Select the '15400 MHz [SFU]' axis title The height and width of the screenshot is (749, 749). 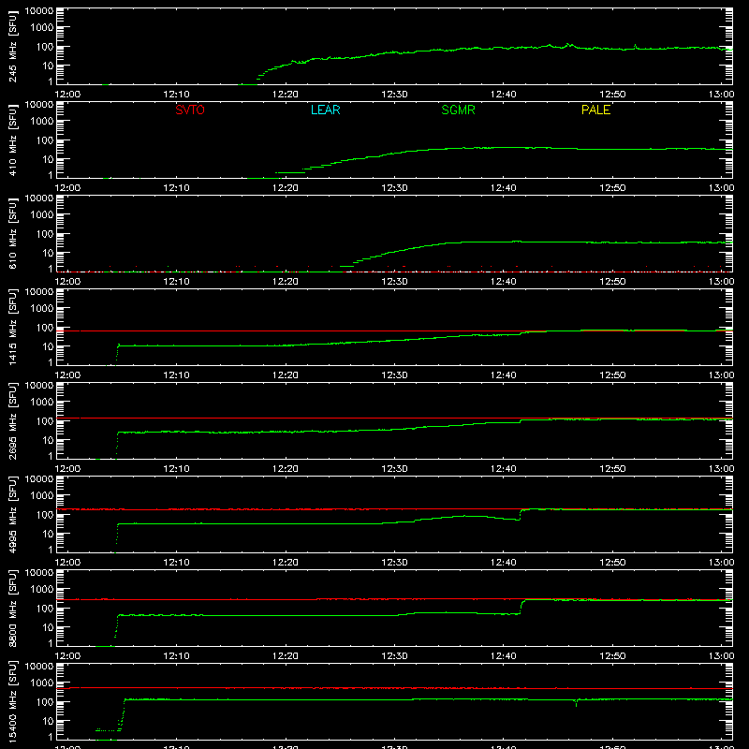(x=13, y=701)
